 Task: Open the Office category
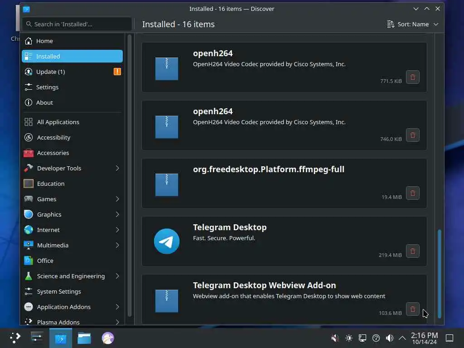click(72, 261)
